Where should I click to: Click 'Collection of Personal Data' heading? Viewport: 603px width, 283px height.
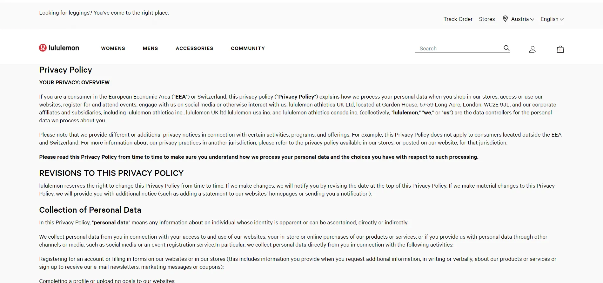pyautogui.click(x=90, y=210)
